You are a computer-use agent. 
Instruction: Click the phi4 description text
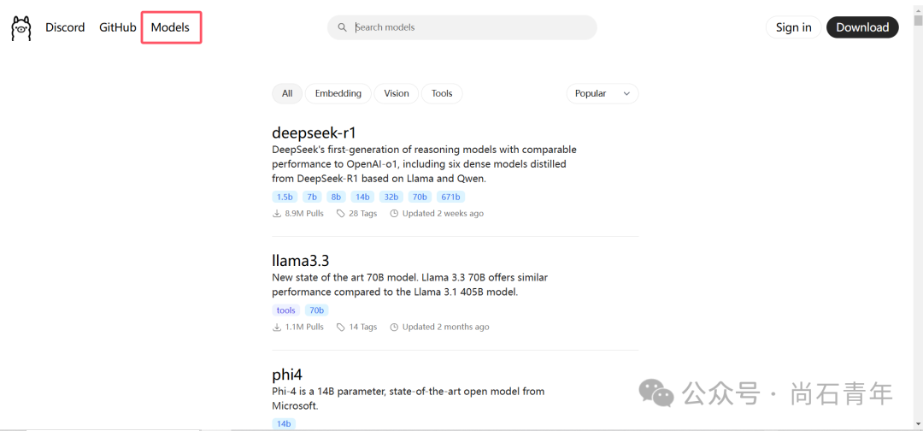pyautogui.click(x=408, y=399)
